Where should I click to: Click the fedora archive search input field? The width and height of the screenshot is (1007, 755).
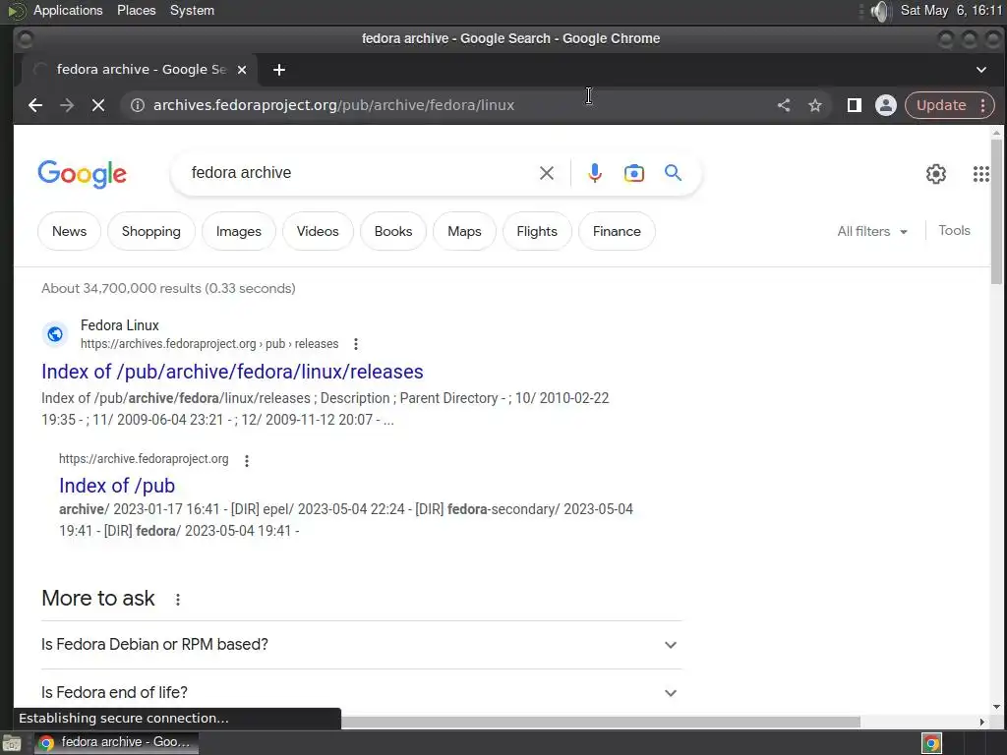click(360, 173)
